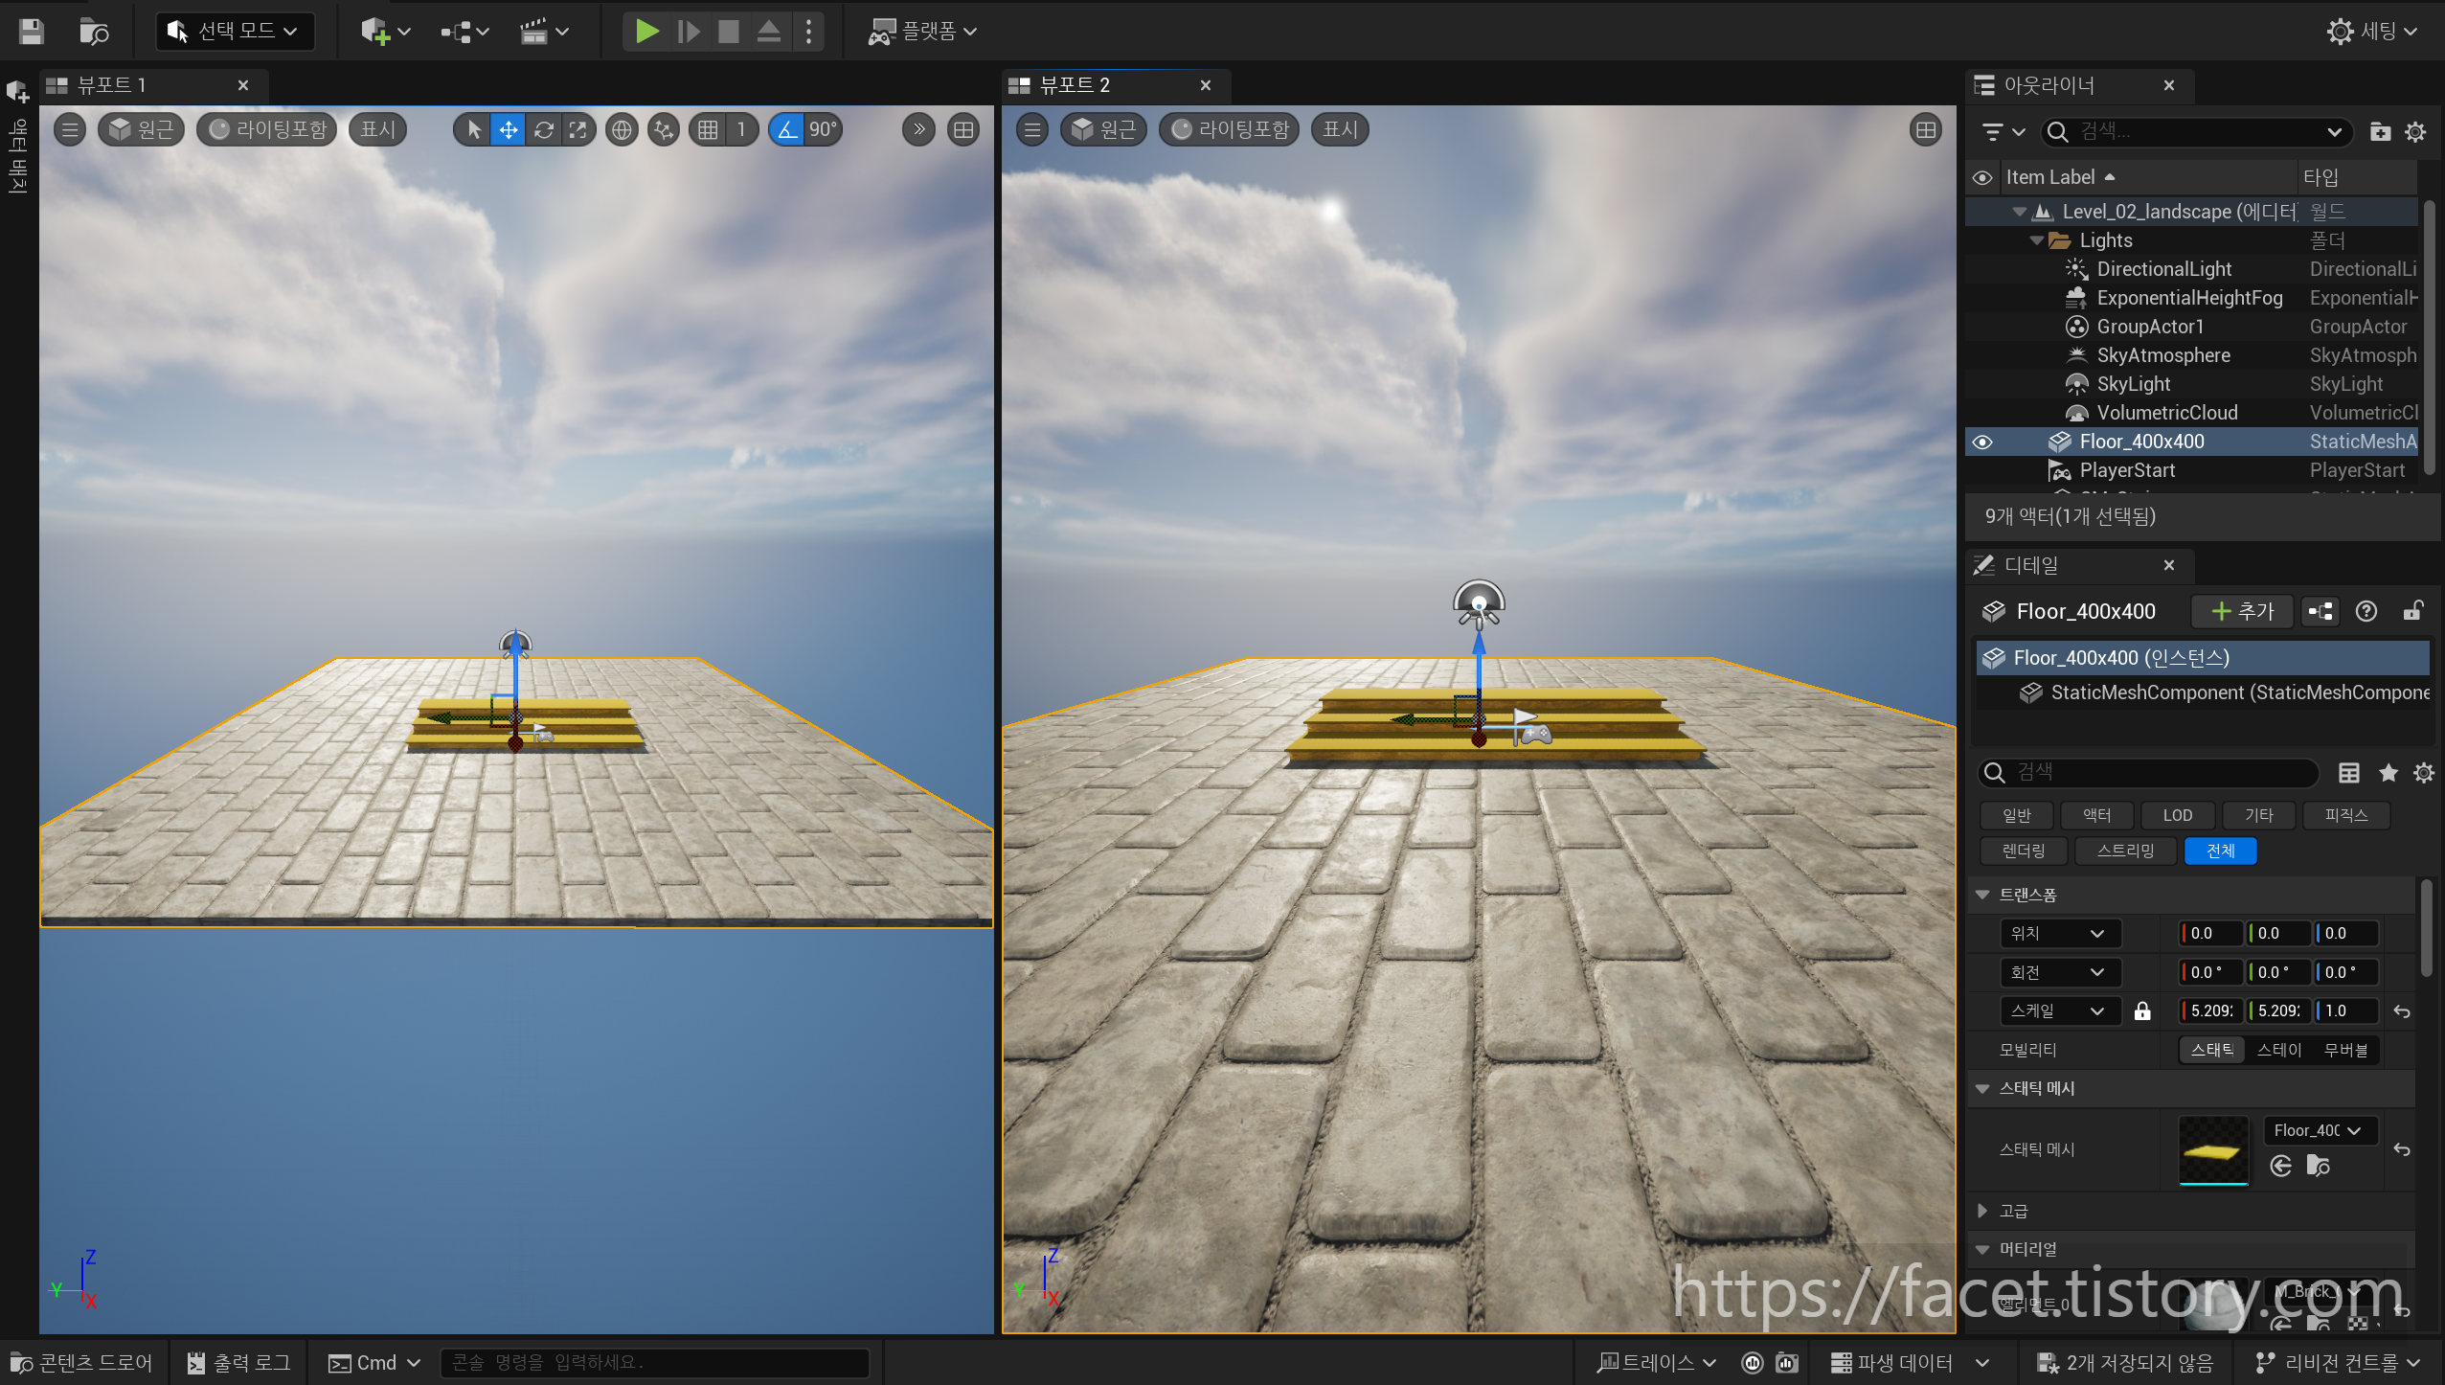Browse to static mesh in Content Browser

pos(2318,1166)
